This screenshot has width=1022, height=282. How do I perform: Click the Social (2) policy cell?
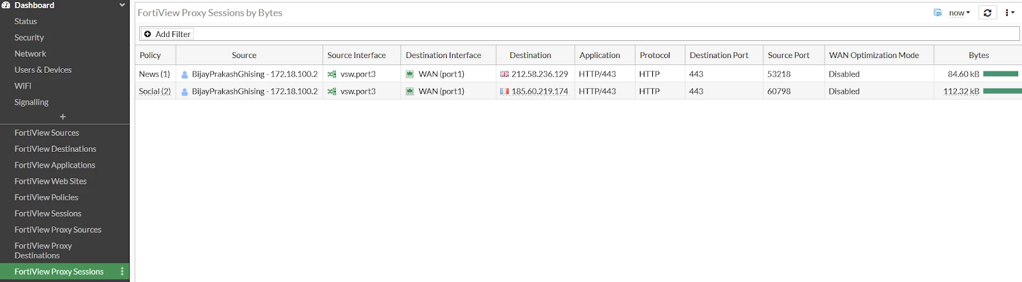tap(155, 91)
